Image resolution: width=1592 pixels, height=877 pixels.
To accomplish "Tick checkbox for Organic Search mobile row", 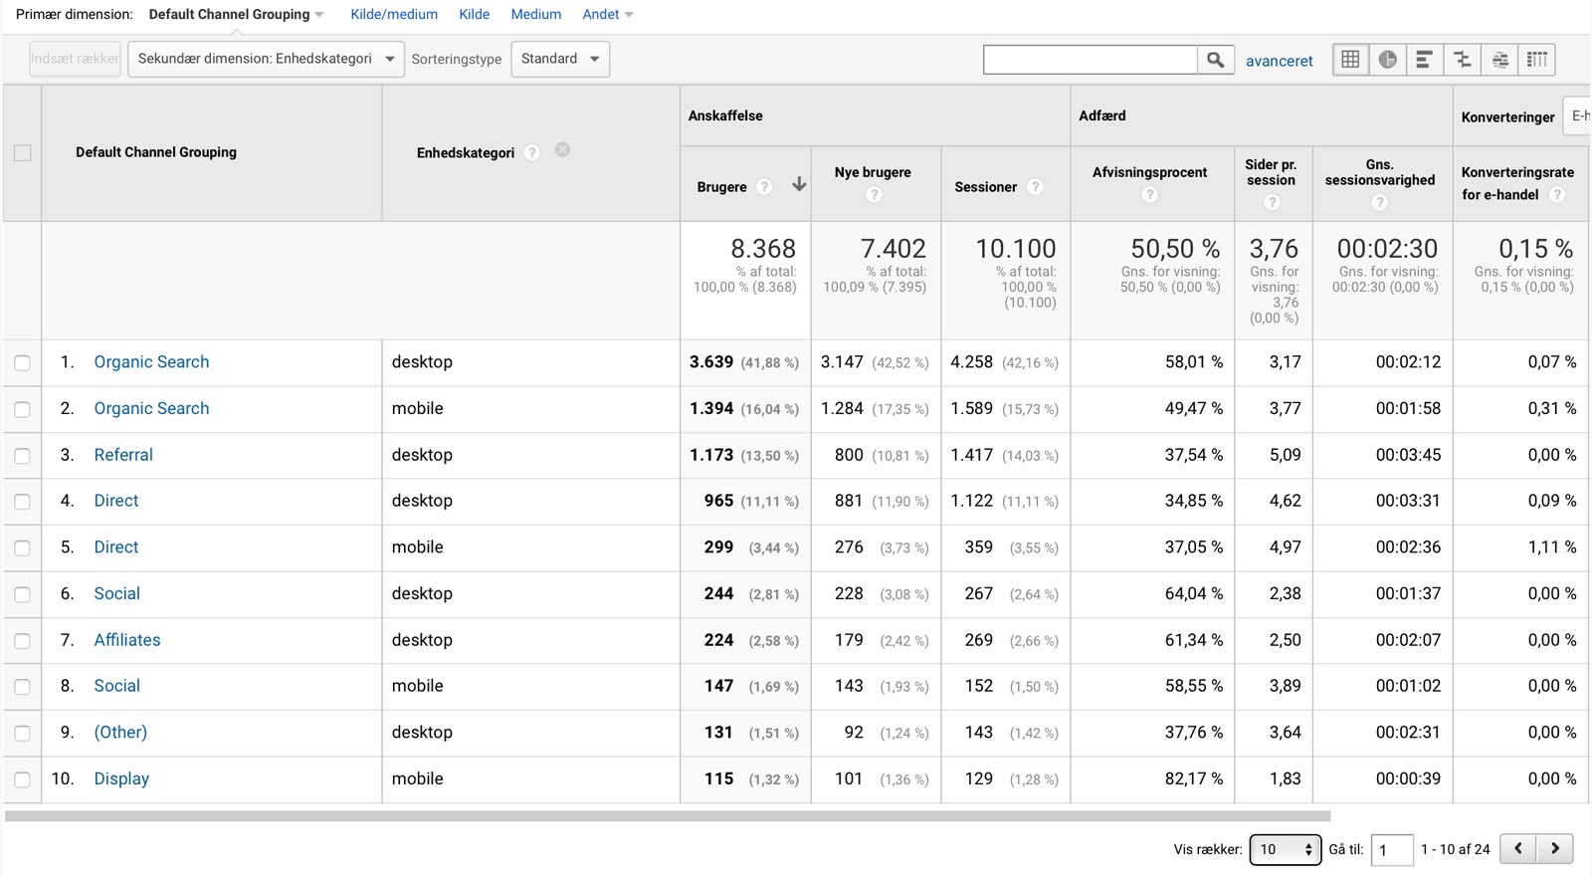I will [22, 409].
